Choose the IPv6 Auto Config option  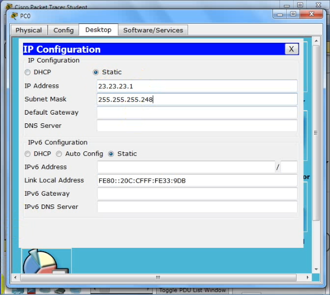59,154
